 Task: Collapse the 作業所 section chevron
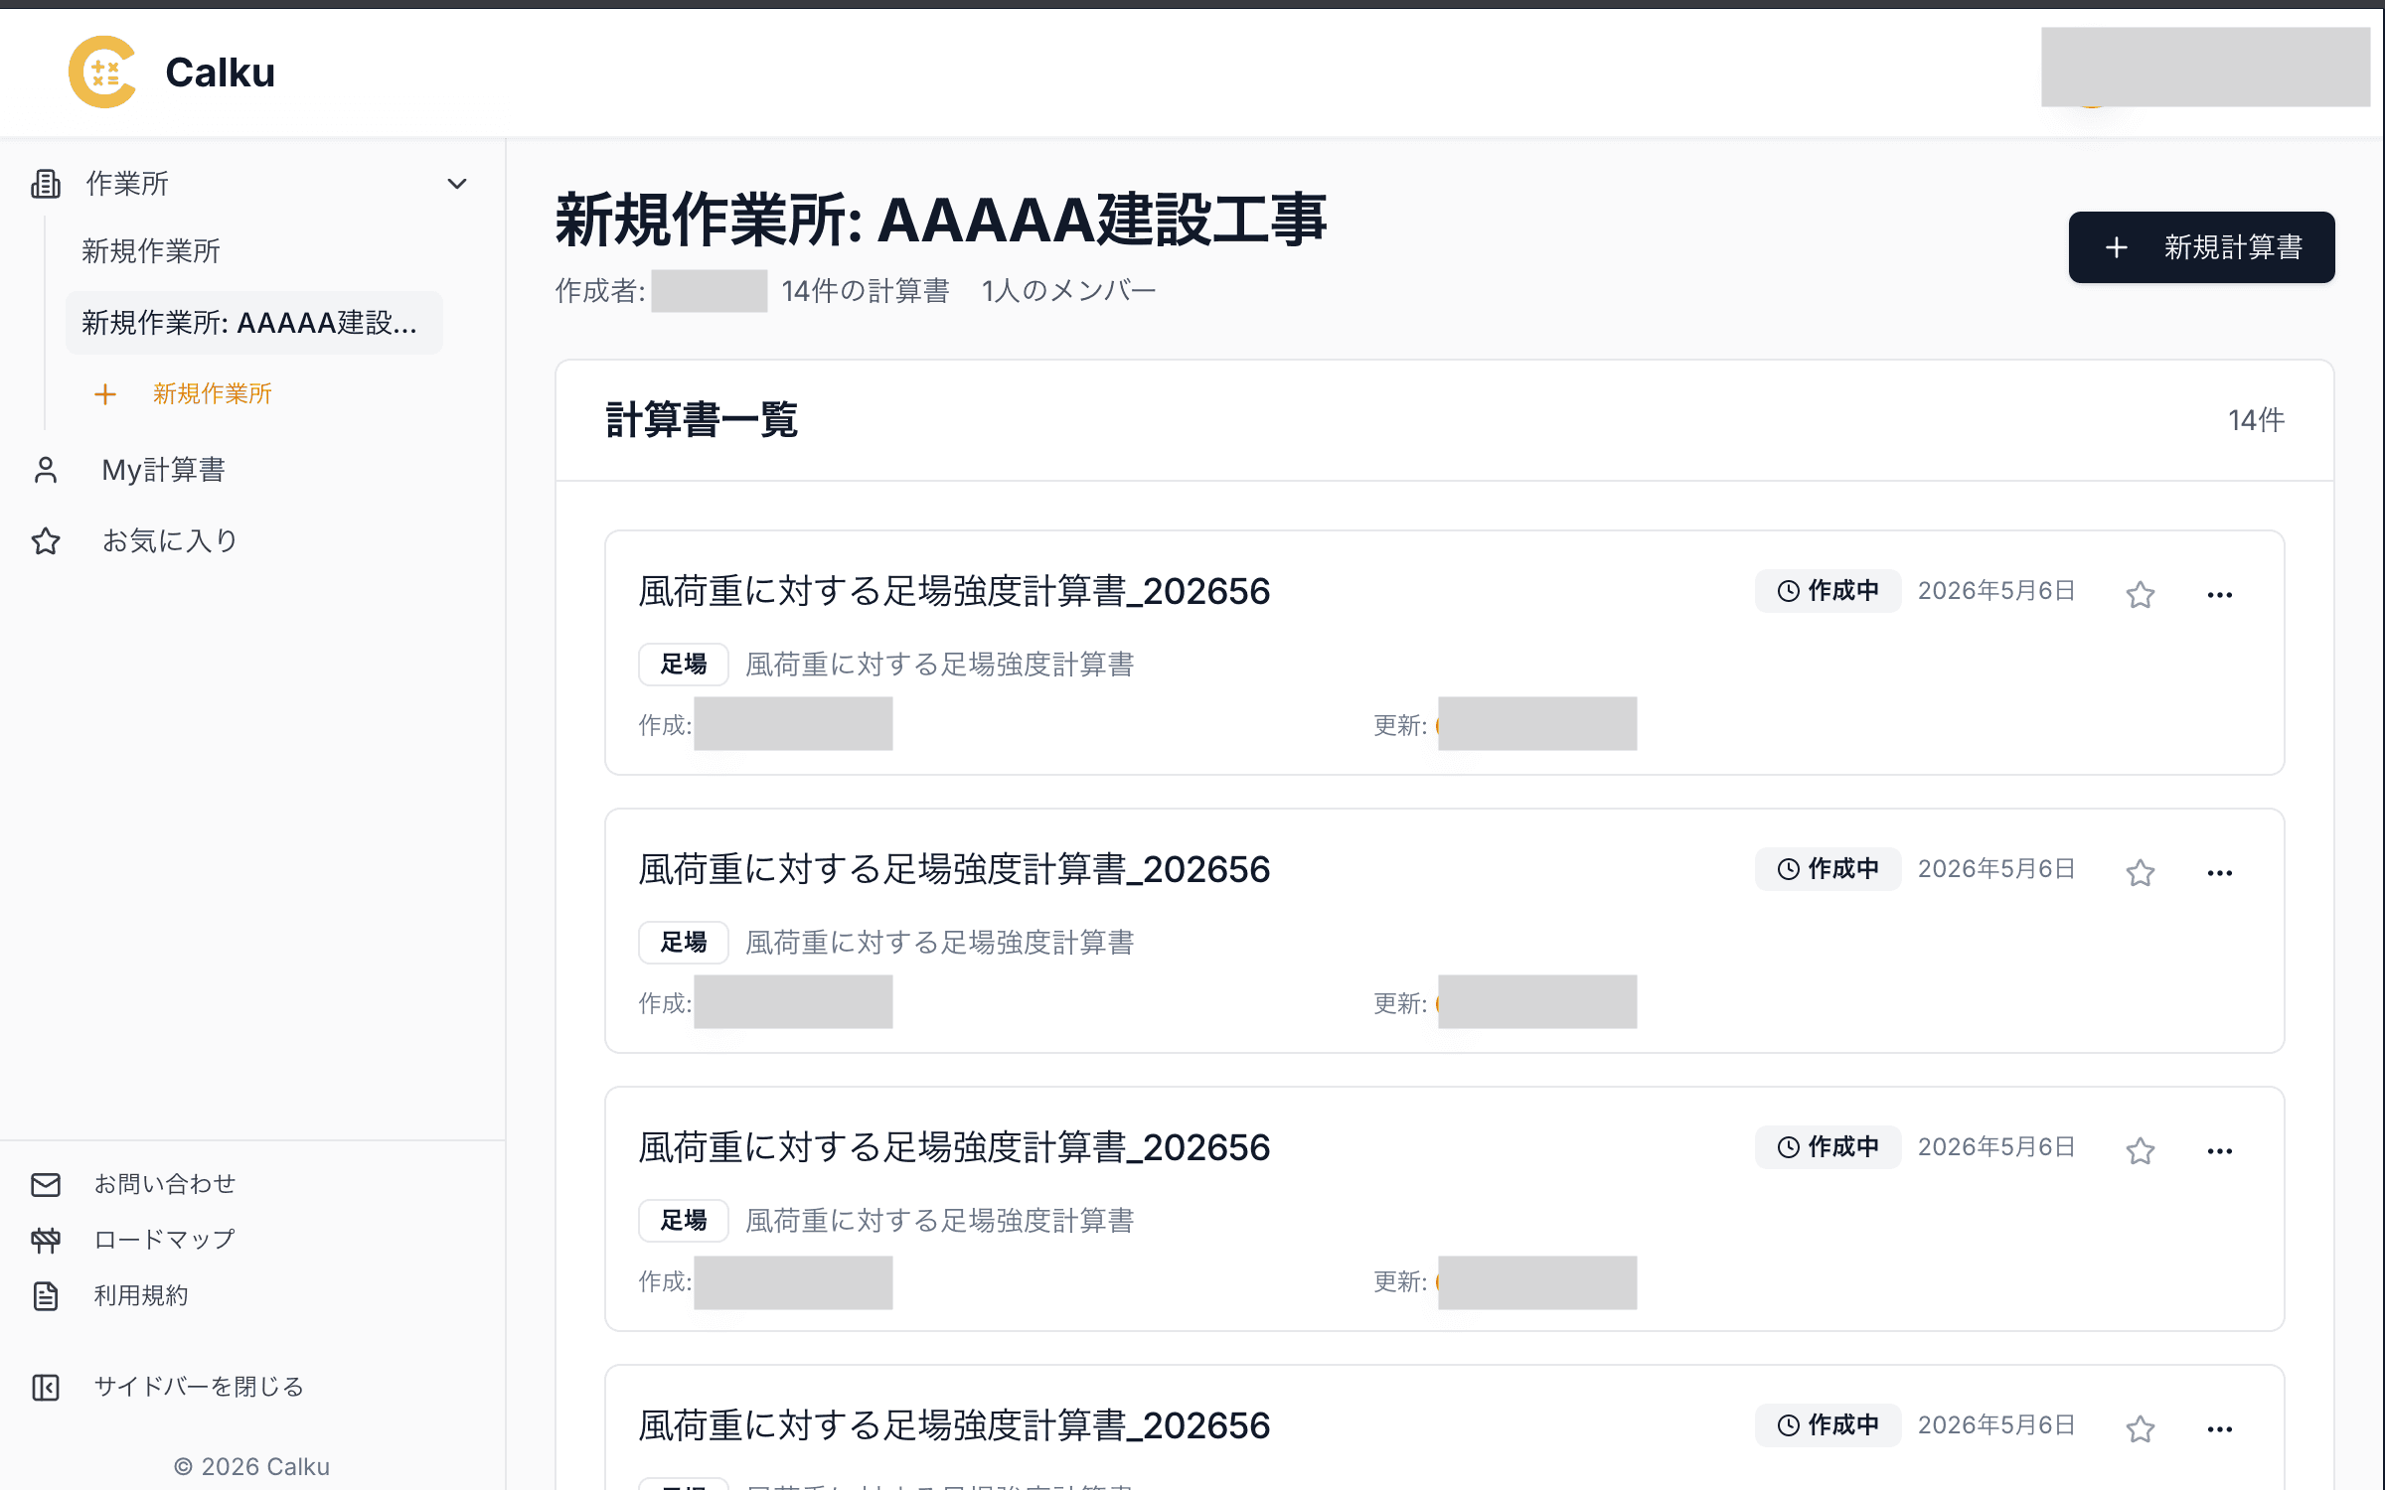point(457,184)
